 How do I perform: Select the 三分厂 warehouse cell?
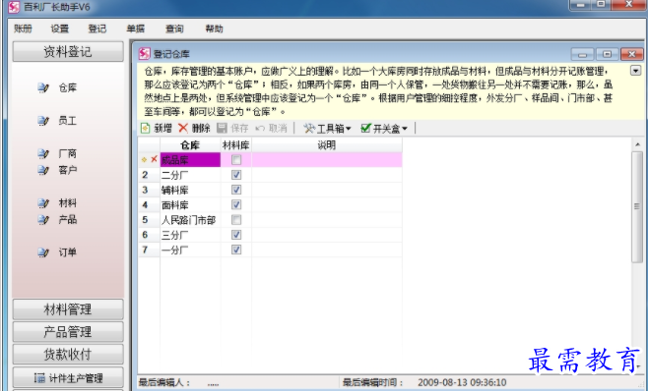point(190,235)
